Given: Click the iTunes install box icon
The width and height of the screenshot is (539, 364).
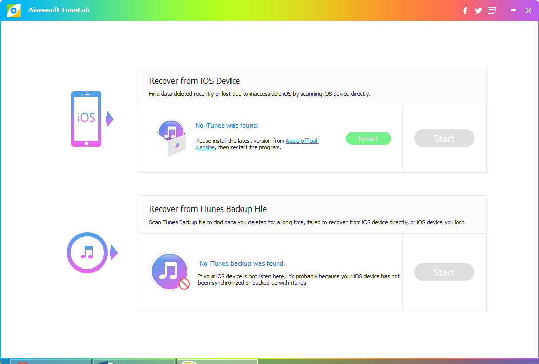Looking at the screenshot, I should tap(171, 137).
